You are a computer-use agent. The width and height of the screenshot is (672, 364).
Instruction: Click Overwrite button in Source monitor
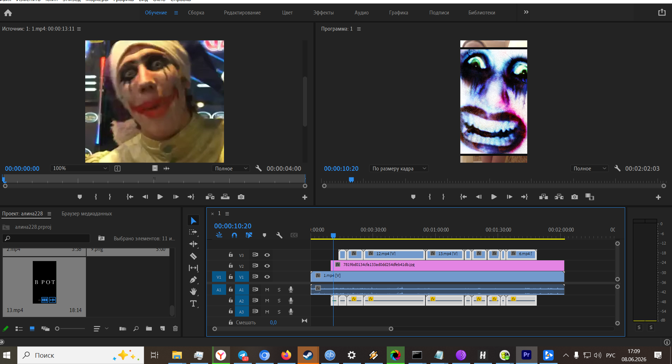coord(225,197)
